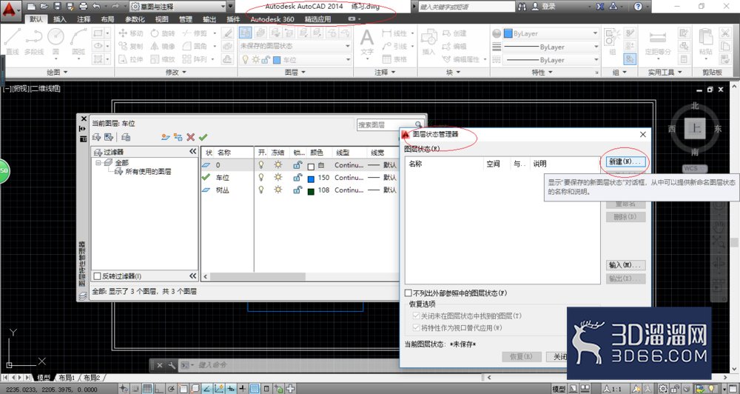
Task: Toggle 关闭未在图层状态中找到的图层 checkbox
Action: (416, 315)
